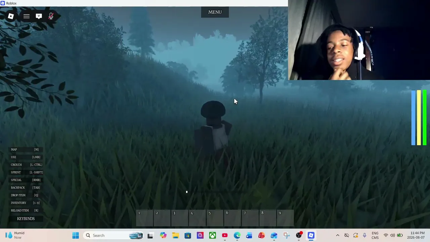
Task: Toggle the Roblox chat window icon
Action: pos(39,16)
